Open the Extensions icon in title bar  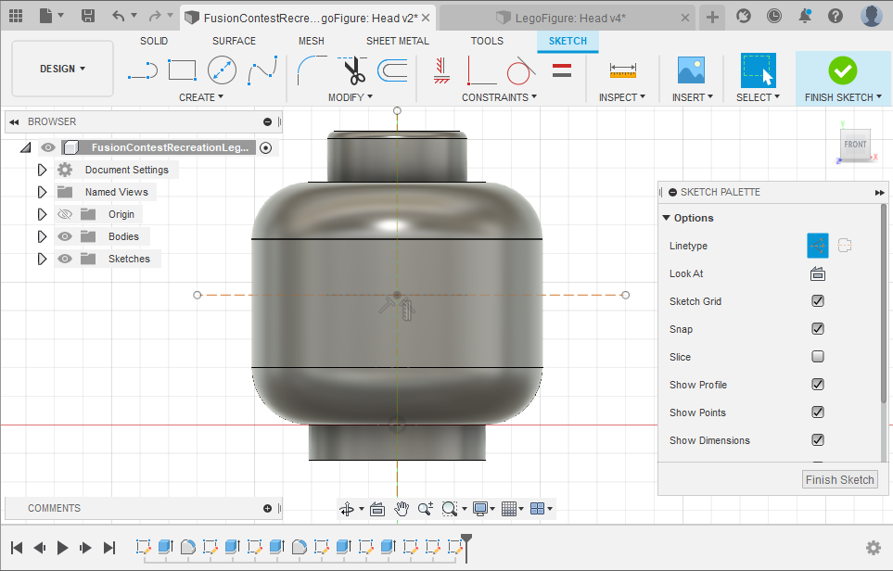[743, 16]
